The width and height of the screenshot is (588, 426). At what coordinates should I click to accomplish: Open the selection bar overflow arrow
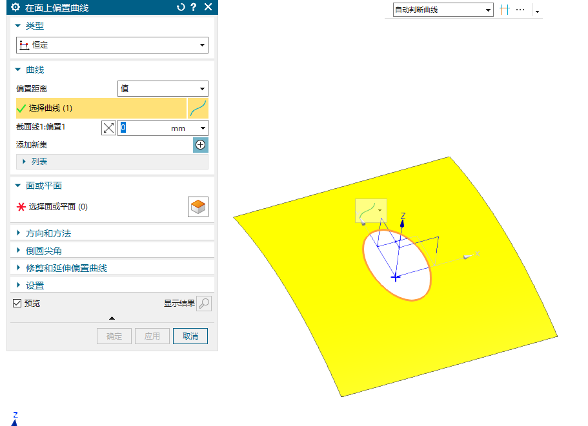point(538,12)
